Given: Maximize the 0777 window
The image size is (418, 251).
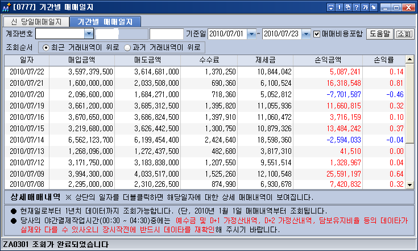Looking at the screenshot, I should click(x=396, y=7).
